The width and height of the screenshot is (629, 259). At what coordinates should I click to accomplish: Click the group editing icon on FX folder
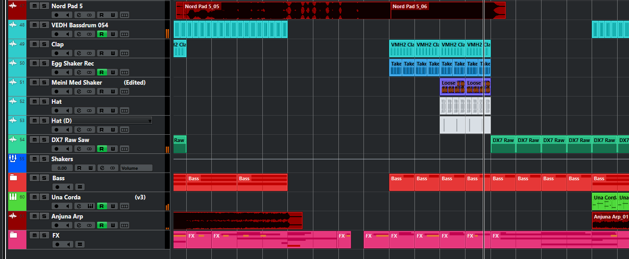tap(80, 244)
